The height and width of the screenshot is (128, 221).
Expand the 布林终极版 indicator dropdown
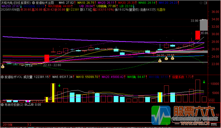(x=23, y=104)
